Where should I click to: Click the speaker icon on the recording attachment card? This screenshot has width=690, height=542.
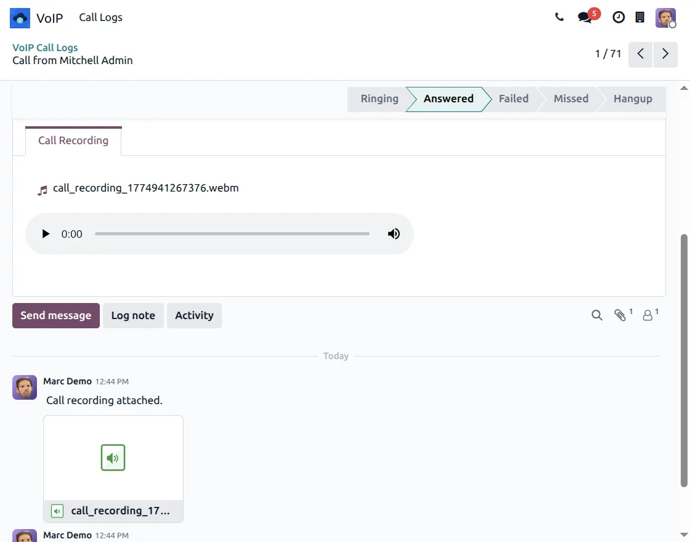(113, 457)
